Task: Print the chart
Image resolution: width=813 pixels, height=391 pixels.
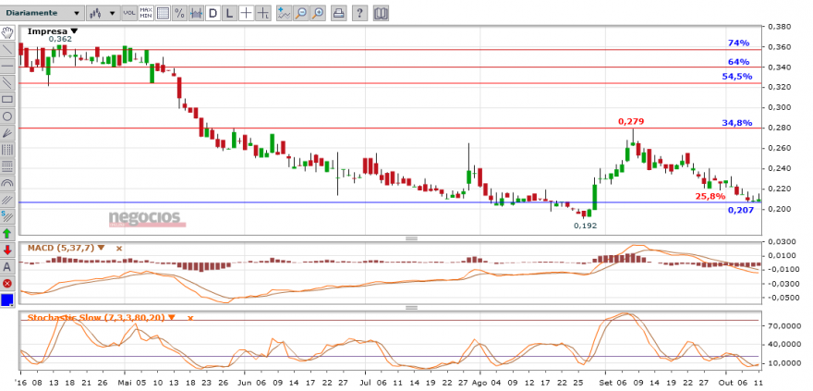Action: (x=339, y=14)
